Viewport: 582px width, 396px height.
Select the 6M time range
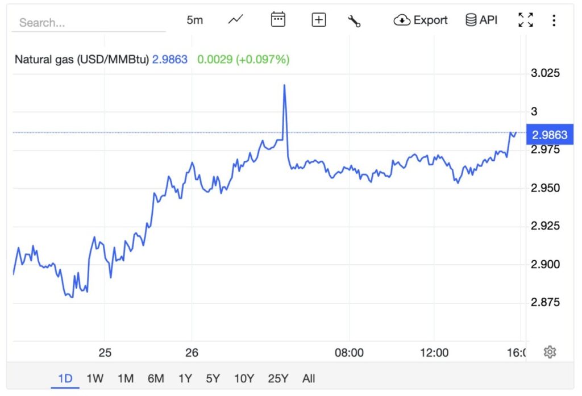tap(156, 378)
